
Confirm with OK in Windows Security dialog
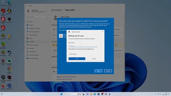pos(77,59)
